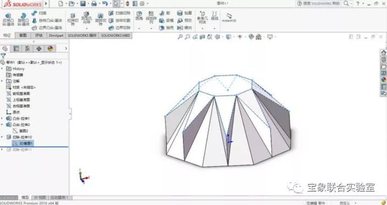Open Reference Geometry (参考几何体)
This screenshot has height=205, width=387.
(x=202, y=17)
